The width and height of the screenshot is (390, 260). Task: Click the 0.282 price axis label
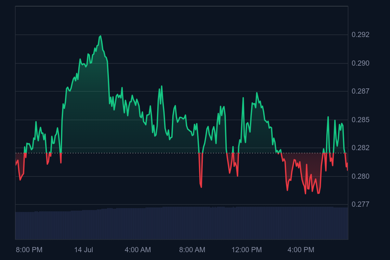360,148
